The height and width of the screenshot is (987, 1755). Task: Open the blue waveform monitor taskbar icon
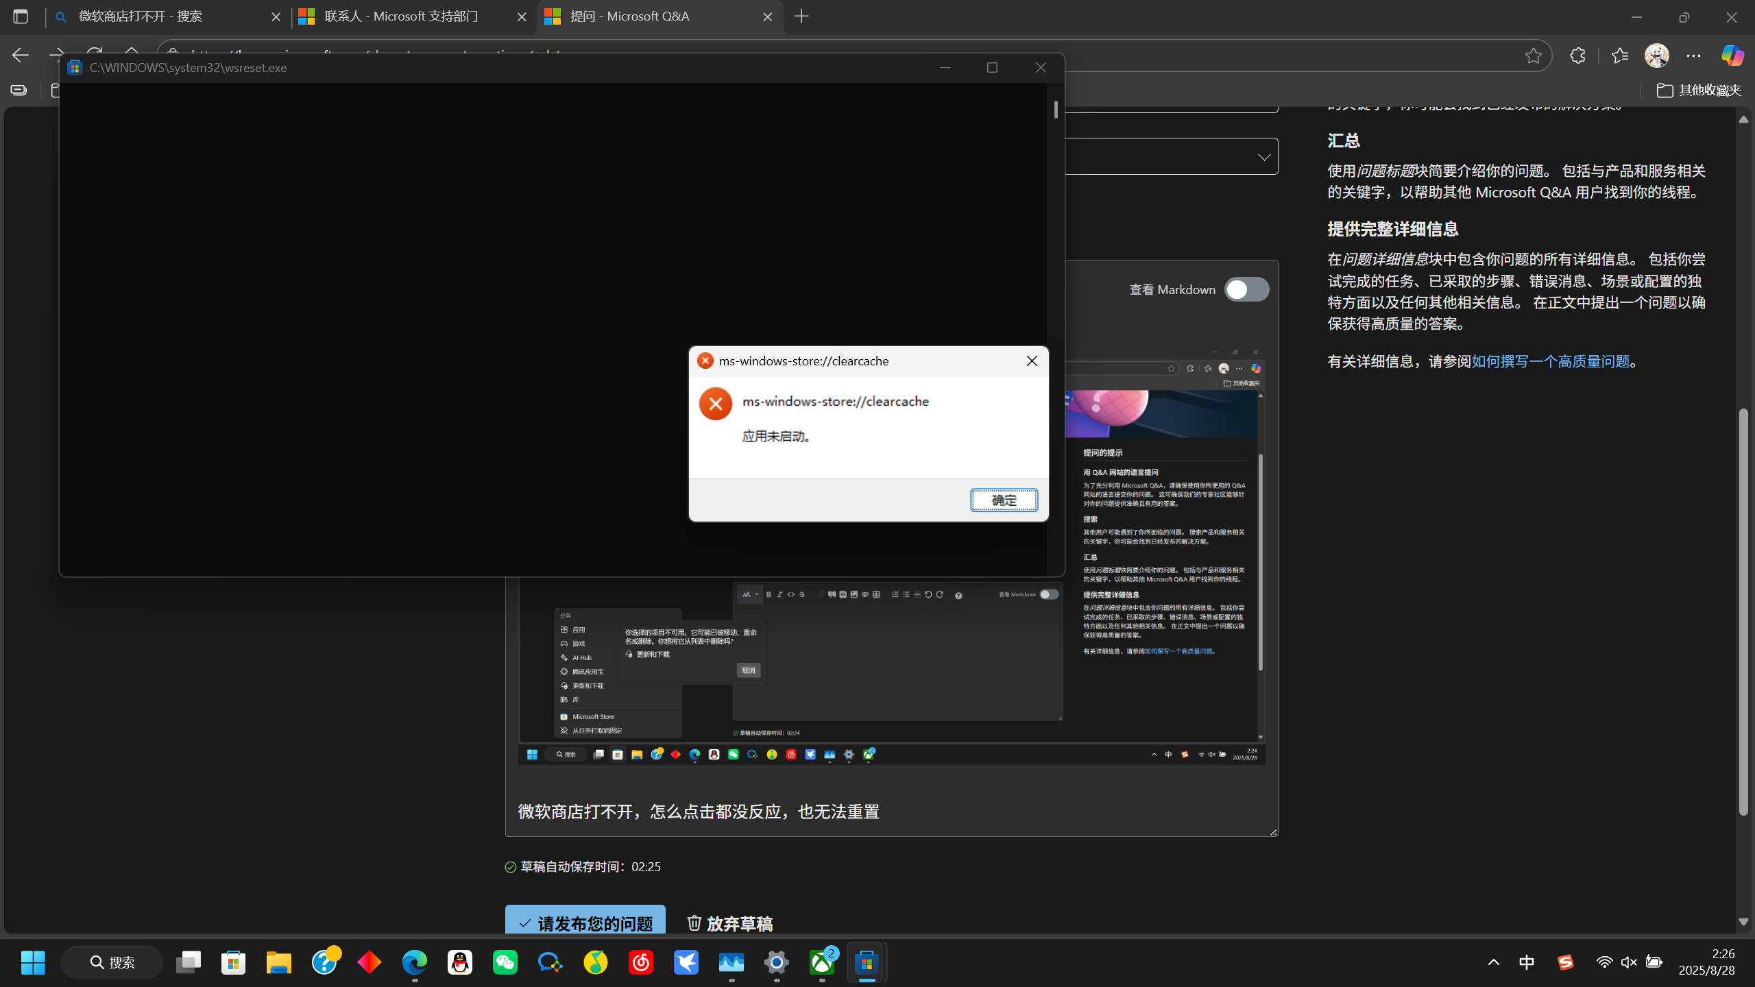click(x=731, y=962)
